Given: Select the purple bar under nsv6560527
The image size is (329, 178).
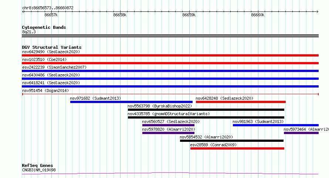Looking at the screenshot, I should (x=168, y=125).
